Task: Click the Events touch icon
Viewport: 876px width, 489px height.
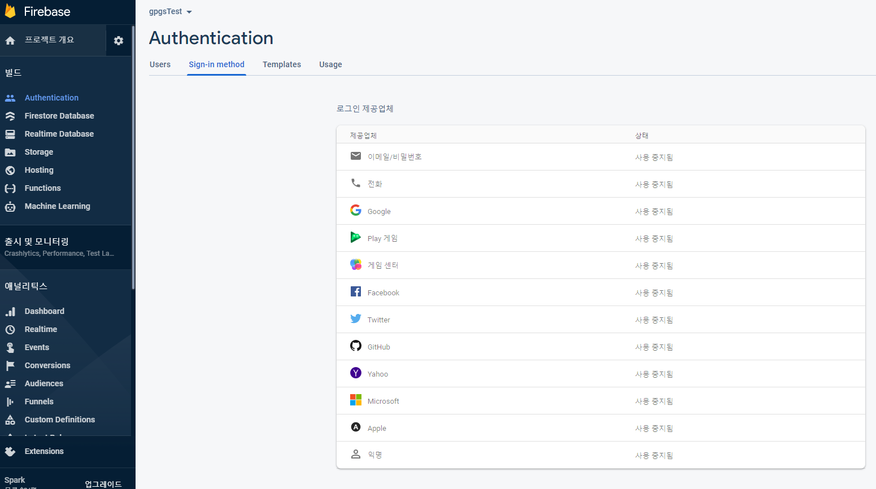Action: 10,347
